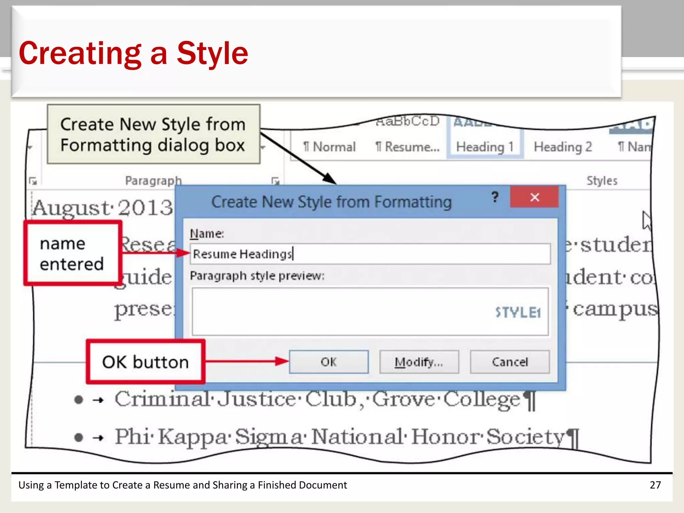This screenshot has width=684, height=513.
Task: Open Modify... options in the dialog
Action: tap(419, 362)
